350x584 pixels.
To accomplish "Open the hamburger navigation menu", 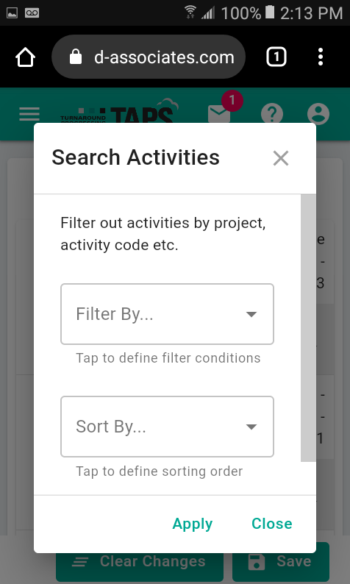I will 29,114.
